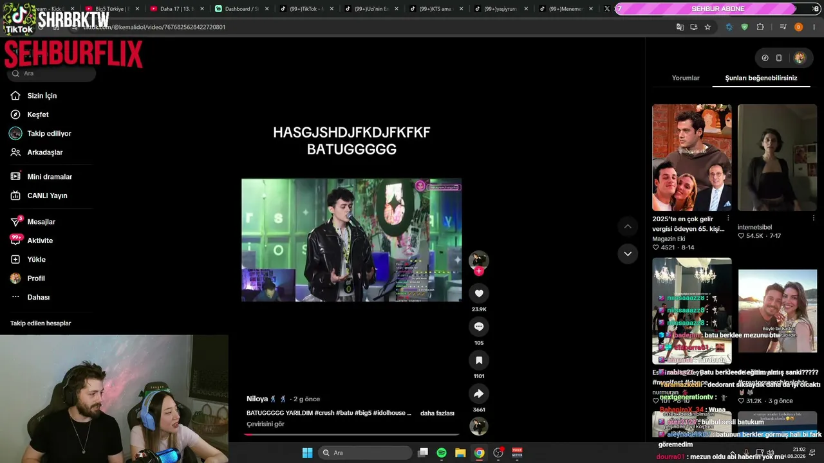824x463 pixels.
Task: Open Niloya creator profile name
Action: 257,399
